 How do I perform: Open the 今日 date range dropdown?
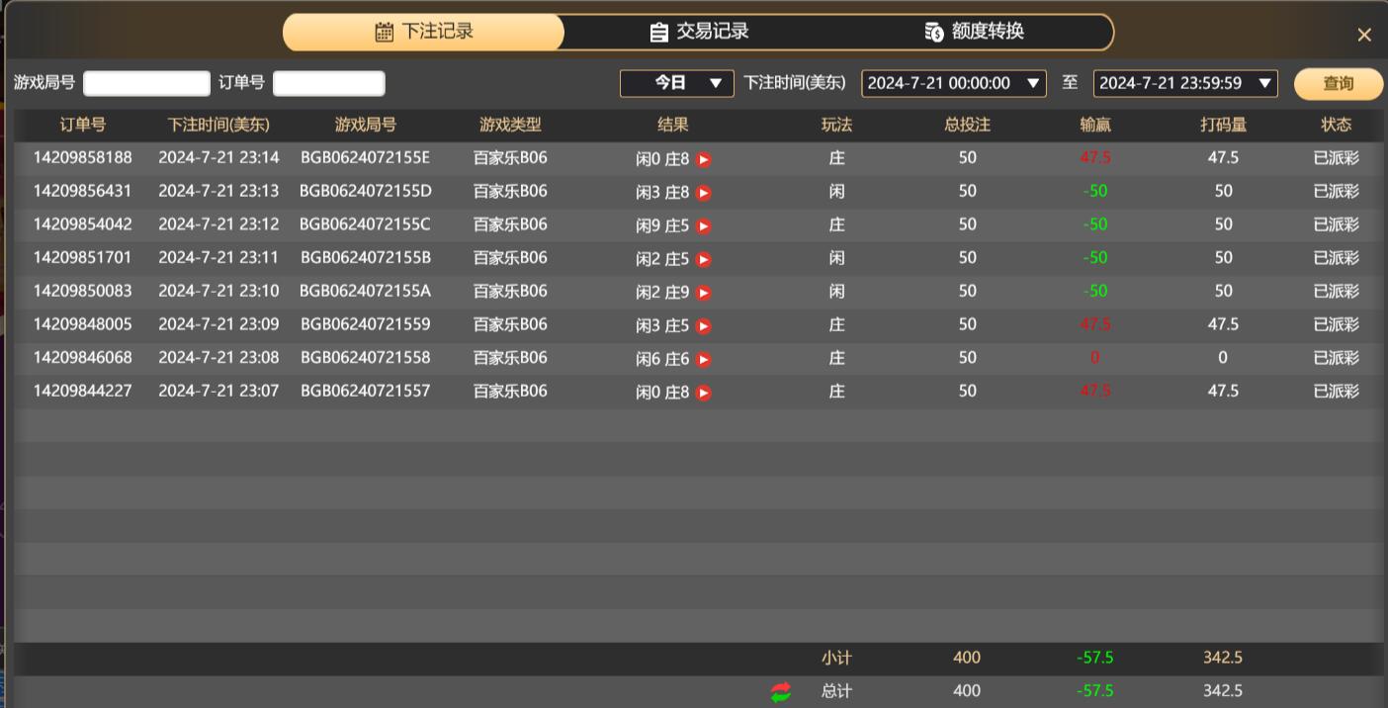click(x=675, y=83)
